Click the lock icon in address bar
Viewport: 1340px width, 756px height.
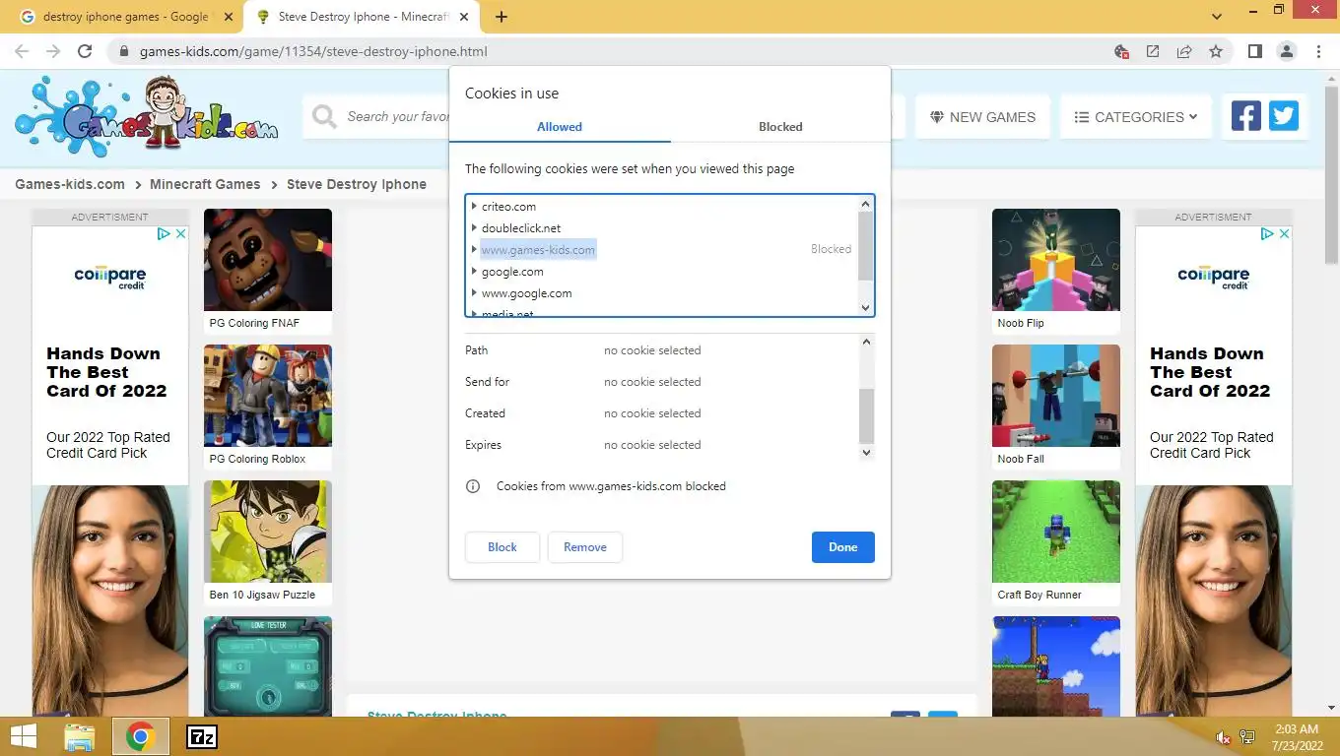pyautogui.click(x=124, y=51)
